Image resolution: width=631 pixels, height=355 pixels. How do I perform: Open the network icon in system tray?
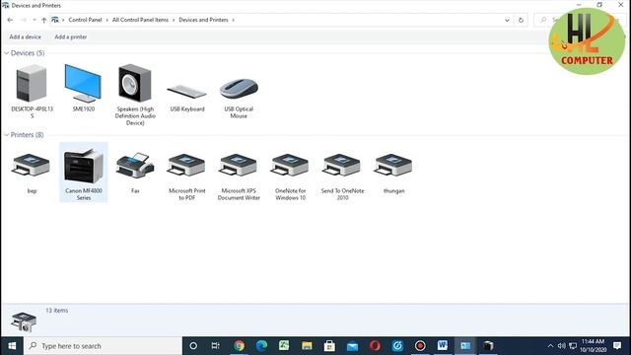(x=573, y=346)
